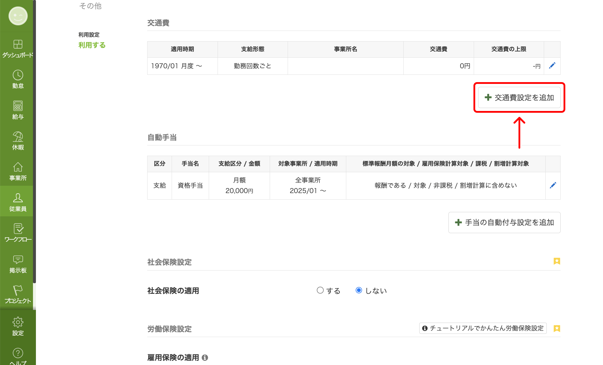Select the 従業員 employee sidebar icon

click(x=18, y=200)
